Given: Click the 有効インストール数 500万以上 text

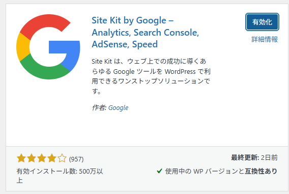Looking at the screenshot, I should pyautogui.click(x=60, y=176).
